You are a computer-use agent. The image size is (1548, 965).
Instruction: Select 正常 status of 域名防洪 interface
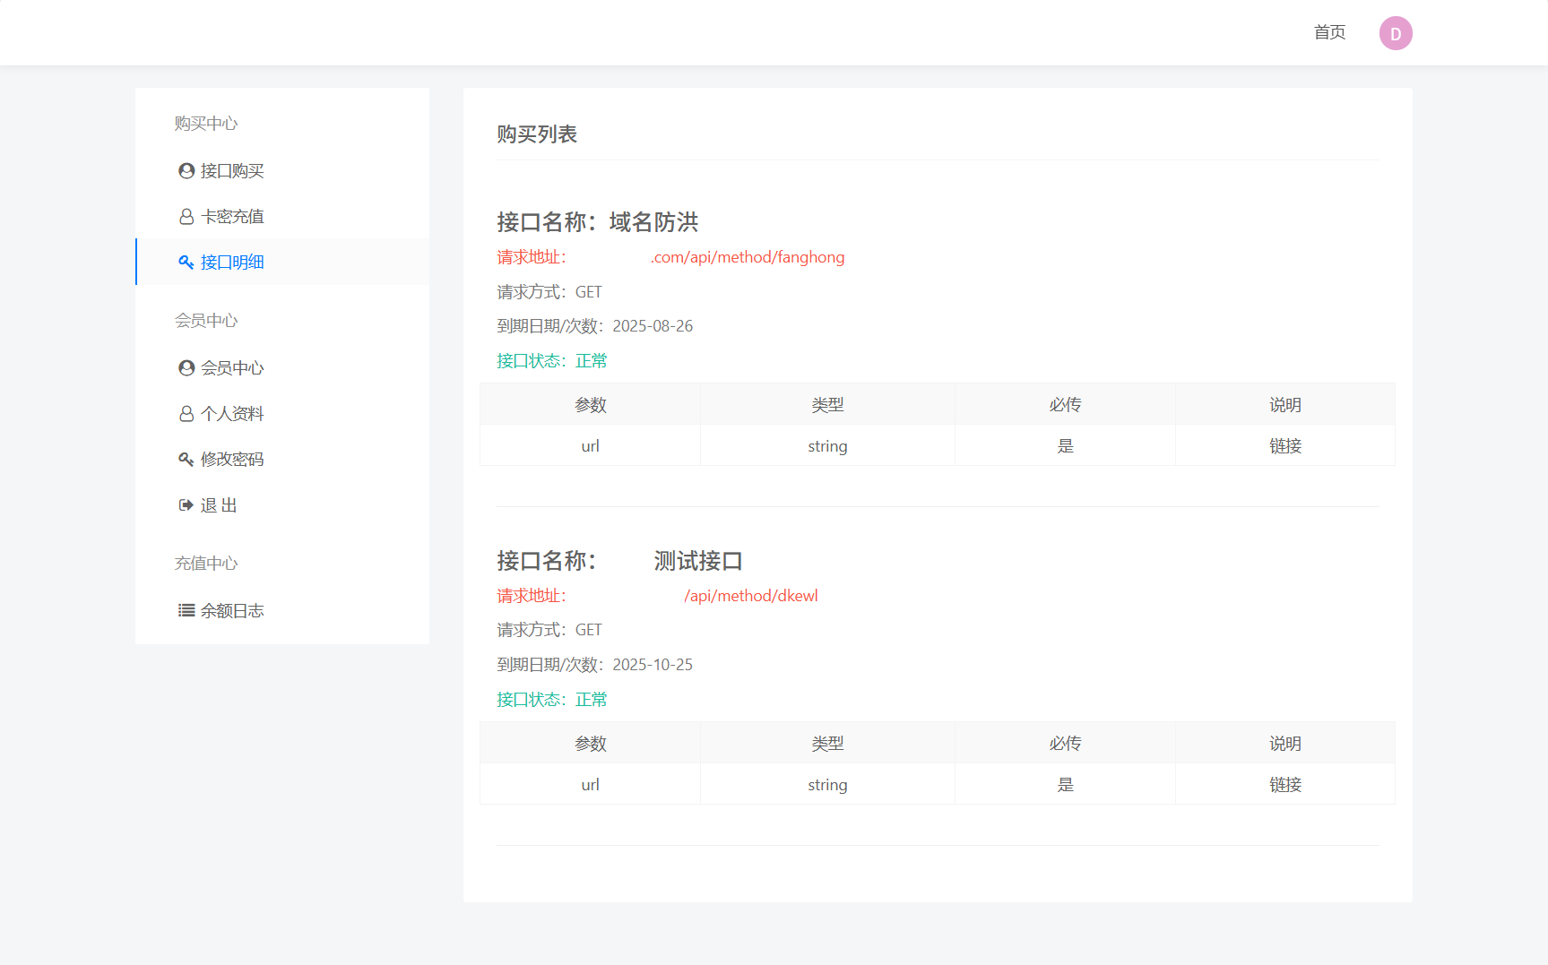point(592,360)
